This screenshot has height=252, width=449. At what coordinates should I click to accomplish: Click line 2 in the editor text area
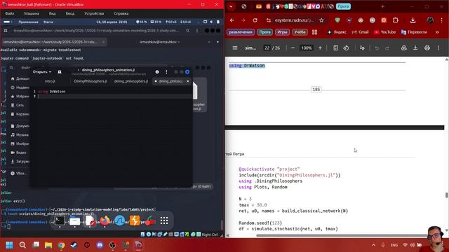tap(114, 97)
